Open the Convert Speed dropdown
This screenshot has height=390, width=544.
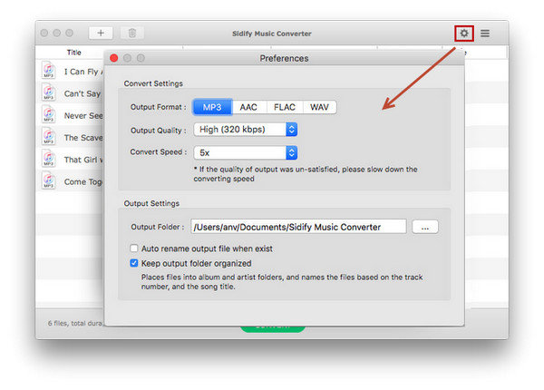246,152
